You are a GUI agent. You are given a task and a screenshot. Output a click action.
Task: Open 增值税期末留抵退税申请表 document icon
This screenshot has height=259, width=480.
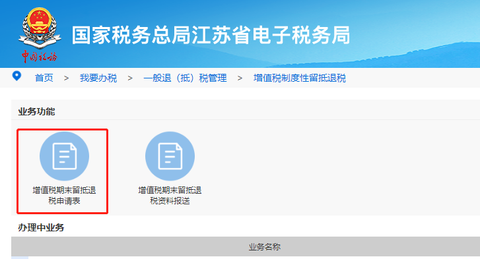64,156
